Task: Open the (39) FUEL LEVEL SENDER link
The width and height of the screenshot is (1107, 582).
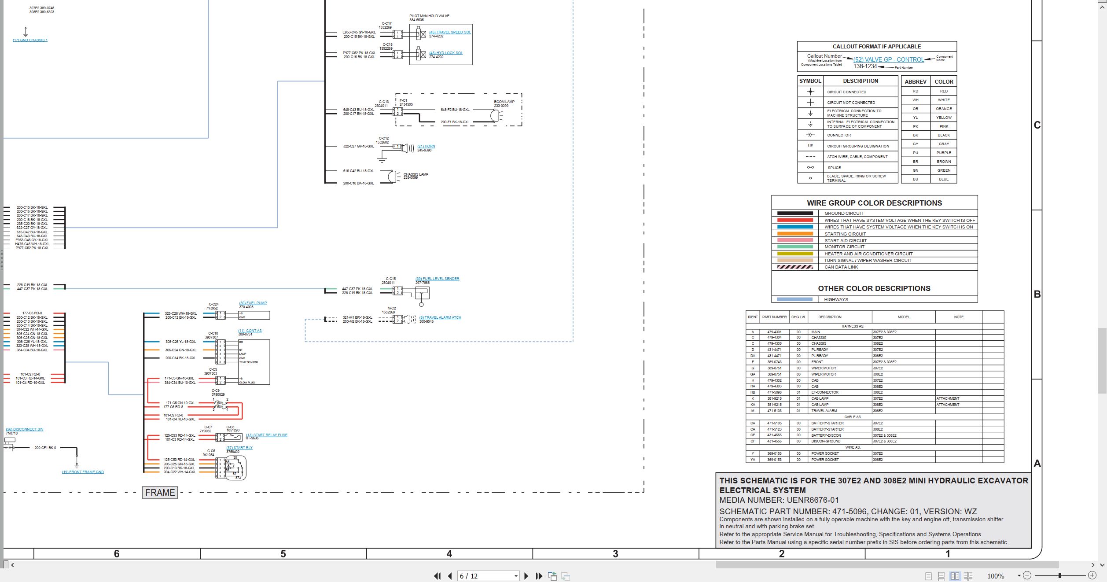Action: 437,279
